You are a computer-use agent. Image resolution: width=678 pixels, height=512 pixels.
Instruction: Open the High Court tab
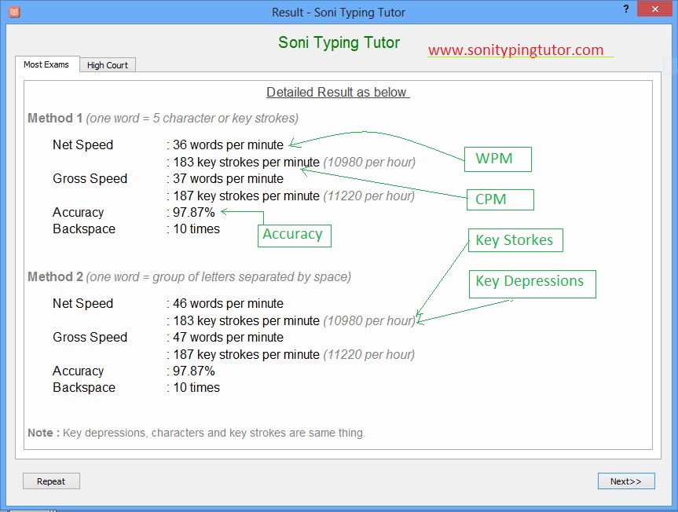click(108, 65)
